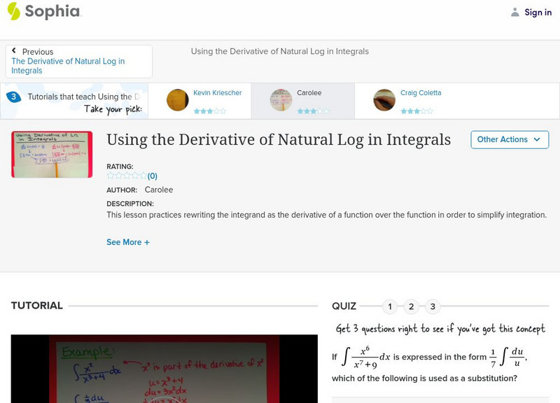This screenshot has height=403, width=560.
Task: Click Kevin Kriescher's name link
Action: 217,92
